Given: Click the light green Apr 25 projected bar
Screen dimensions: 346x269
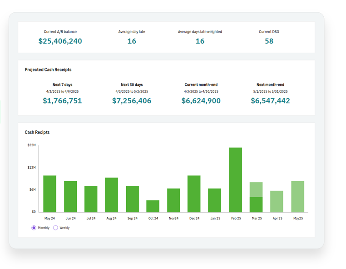Looking at the screenshot, I should pos(277,201).
